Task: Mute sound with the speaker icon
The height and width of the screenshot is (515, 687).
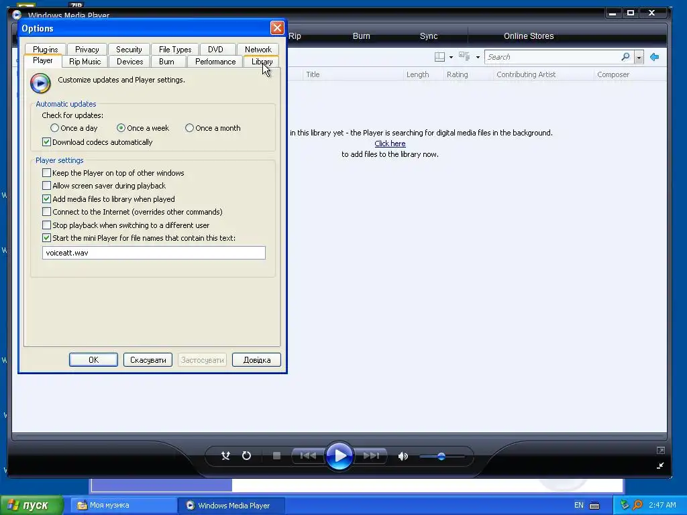Action: tap(403, 456)
